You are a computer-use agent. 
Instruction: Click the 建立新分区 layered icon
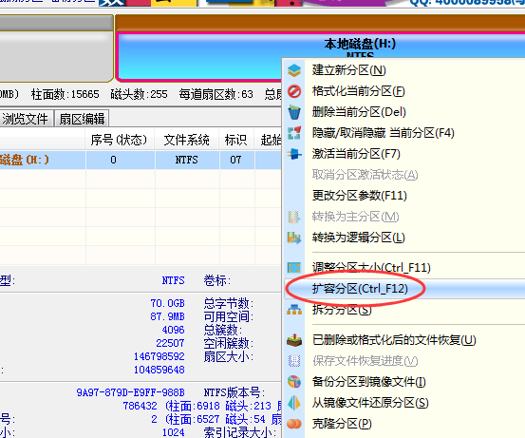pyautogui.click(x=294, y=70)
